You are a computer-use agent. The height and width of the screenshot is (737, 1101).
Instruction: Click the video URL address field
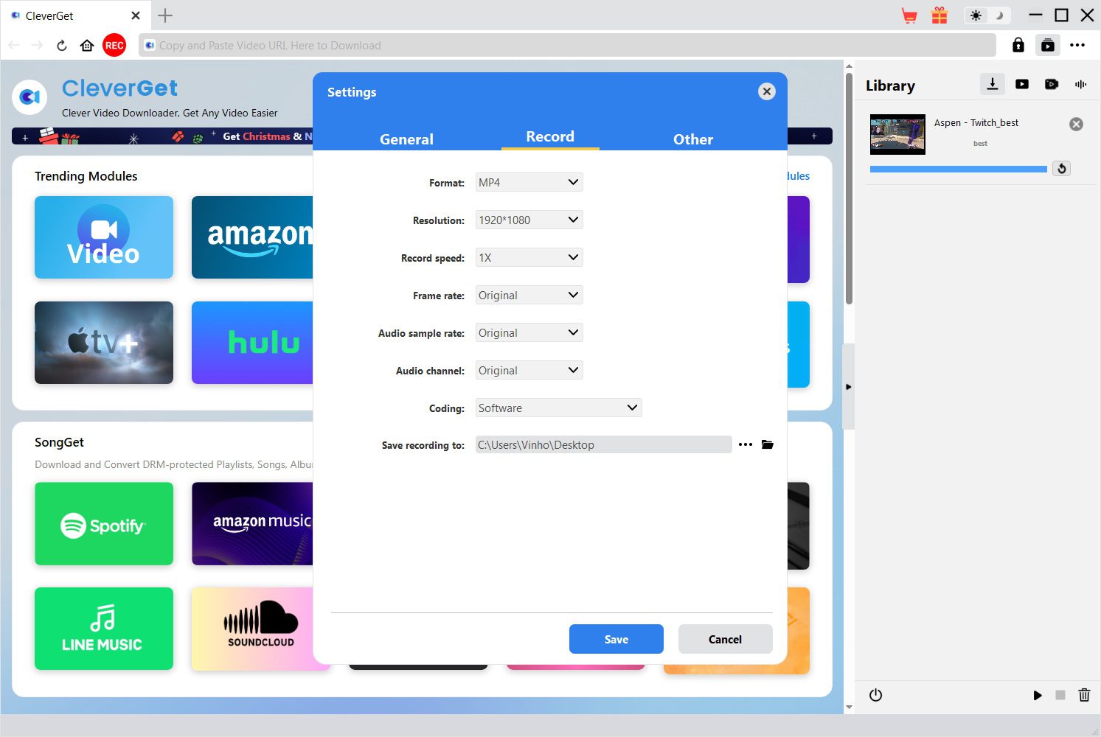(568, 45)
